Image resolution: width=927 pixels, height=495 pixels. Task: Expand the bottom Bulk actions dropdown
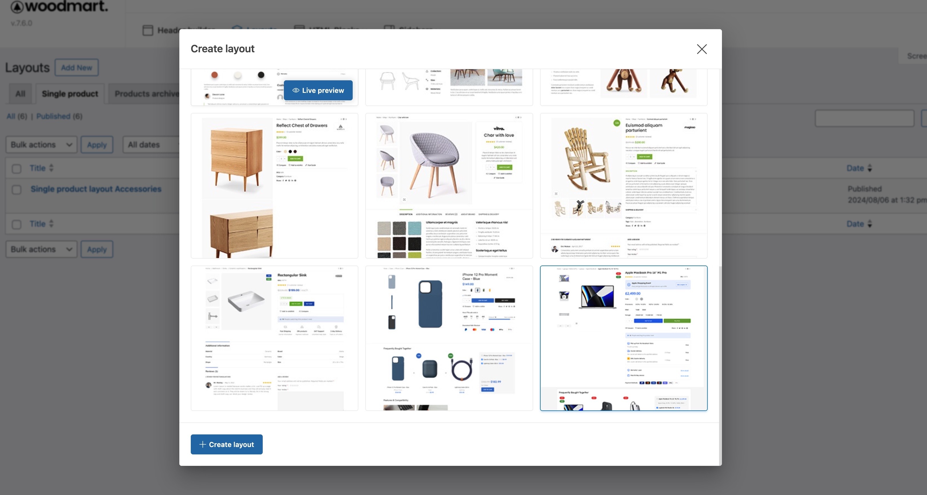[x=41, y=250]
